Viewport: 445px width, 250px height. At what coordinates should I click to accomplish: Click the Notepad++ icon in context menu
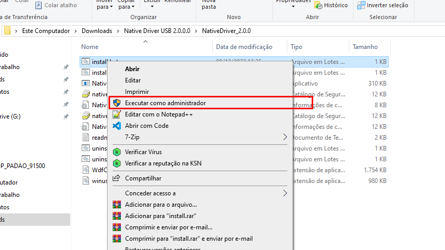[x=117, y=114]
